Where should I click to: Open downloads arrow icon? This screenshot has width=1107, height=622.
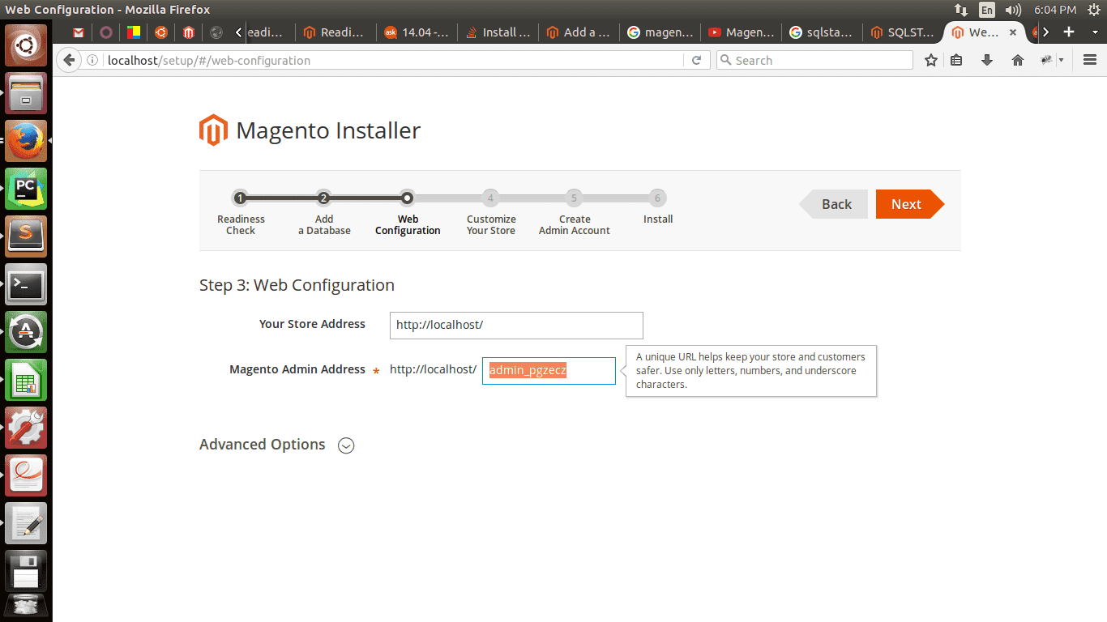987,60
